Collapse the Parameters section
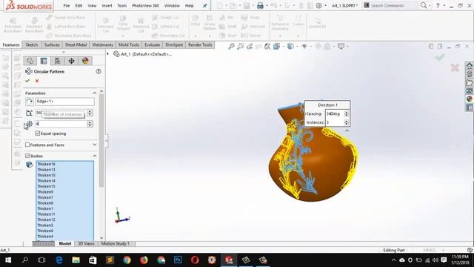The height and width of the screenshot is (267, 474). [95, 93]
